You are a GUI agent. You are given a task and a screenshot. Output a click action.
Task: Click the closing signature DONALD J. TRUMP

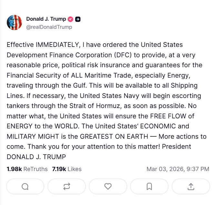(x=36, y=156)
